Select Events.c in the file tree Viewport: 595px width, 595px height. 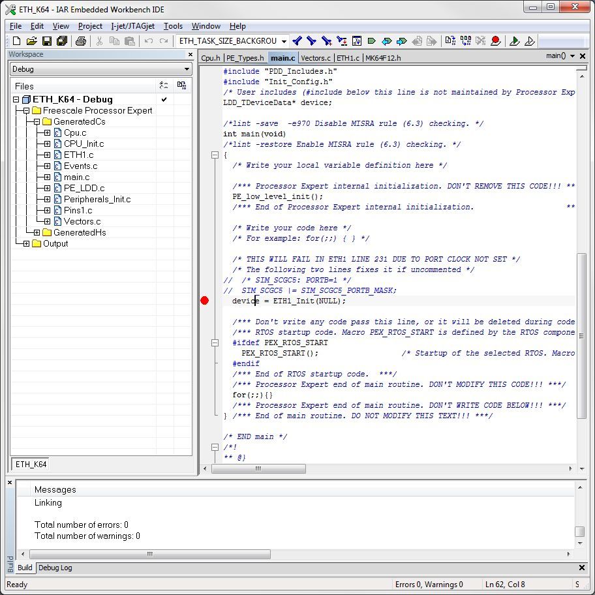click(x=80, y=166)
